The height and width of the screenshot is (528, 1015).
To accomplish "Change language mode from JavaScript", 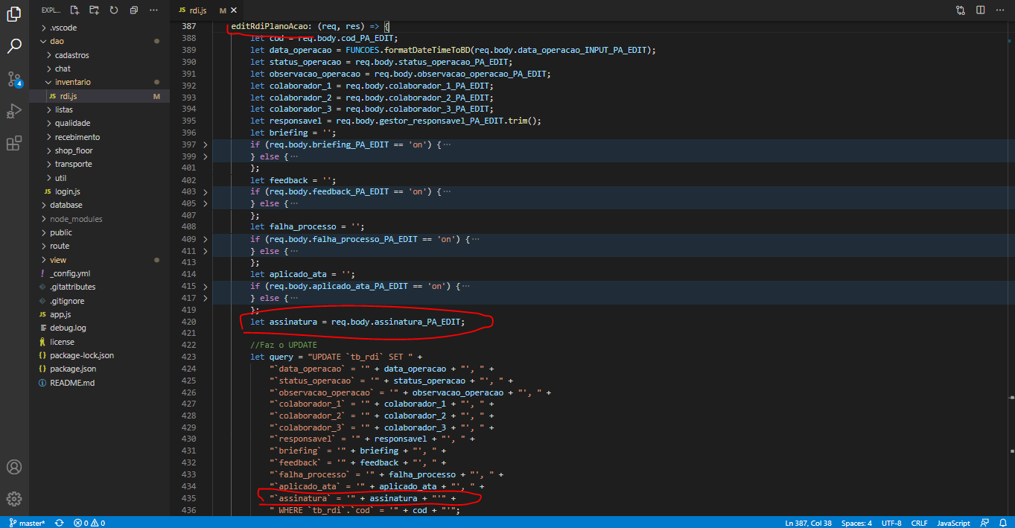I will pos(952,523).
